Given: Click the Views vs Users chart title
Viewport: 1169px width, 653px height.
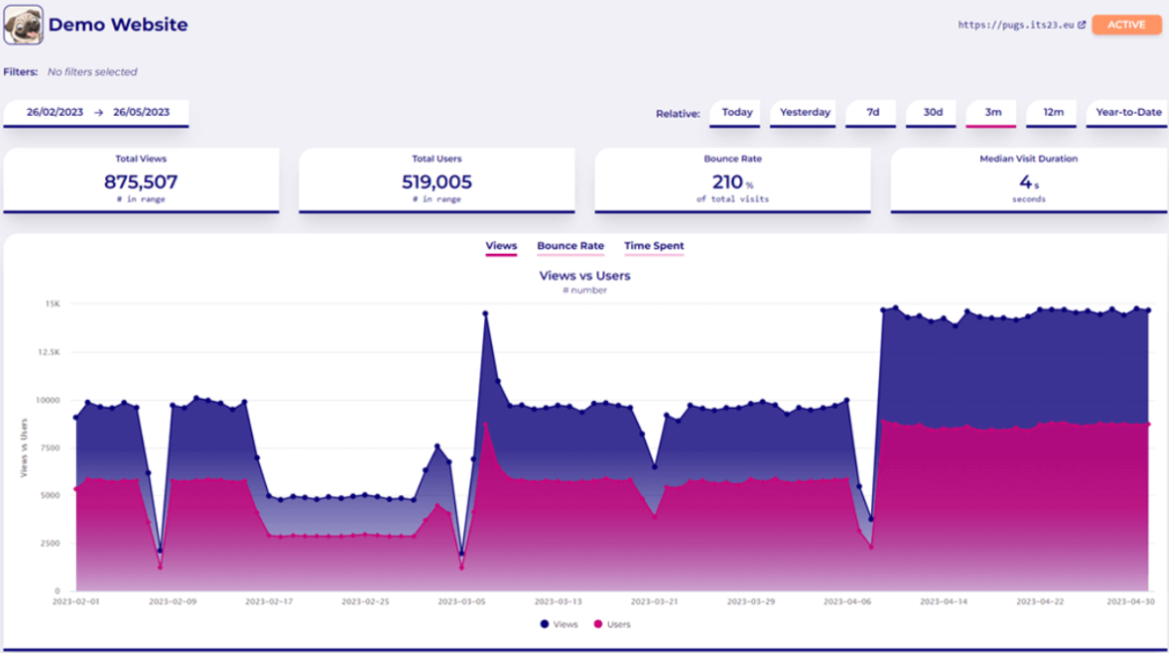Looking at the screenshot, I should coord(584,275).
